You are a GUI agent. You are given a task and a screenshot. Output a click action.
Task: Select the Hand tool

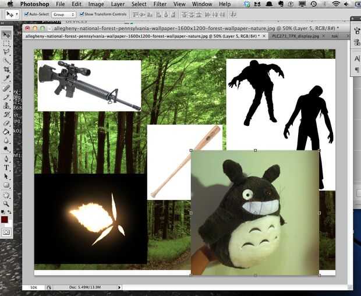point(6,195)
